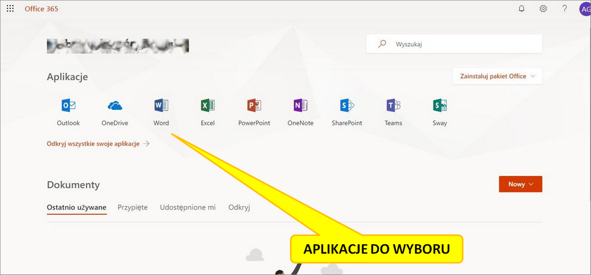Follow Odkryj wszystkie swoje aplikacje link
591x275 pixels.
(98, 144)
